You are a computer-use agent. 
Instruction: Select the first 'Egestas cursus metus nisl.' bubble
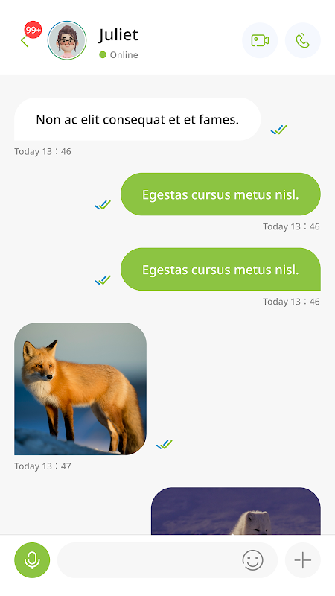pos(220,194)
